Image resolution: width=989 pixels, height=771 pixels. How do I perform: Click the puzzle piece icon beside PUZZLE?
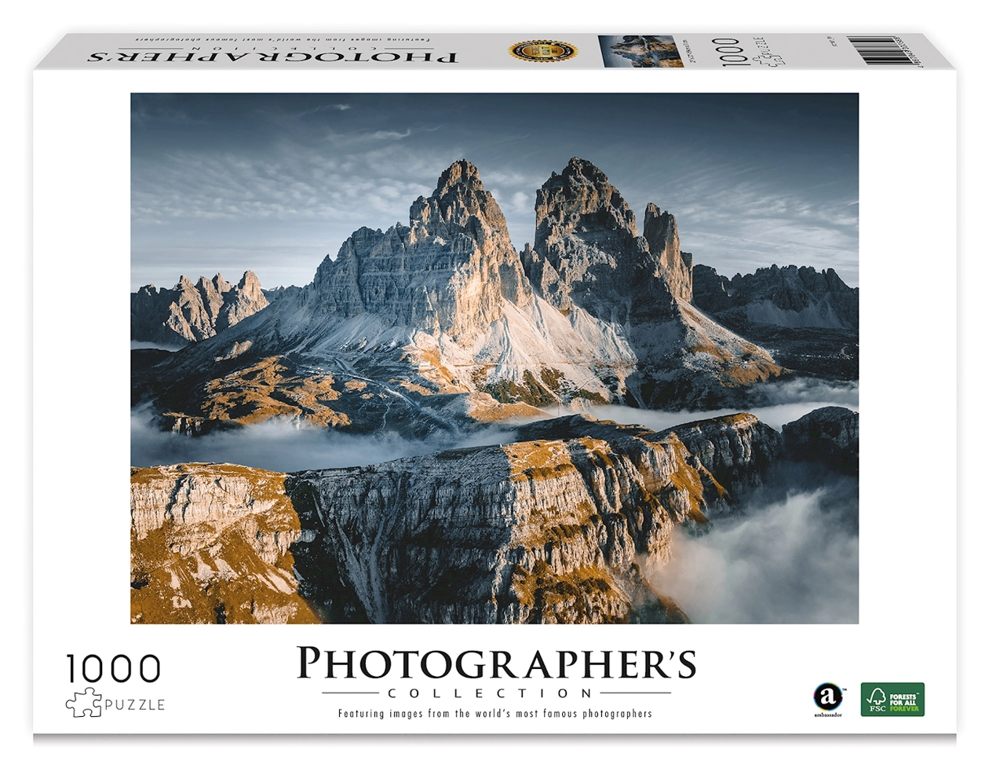(83, 703)
